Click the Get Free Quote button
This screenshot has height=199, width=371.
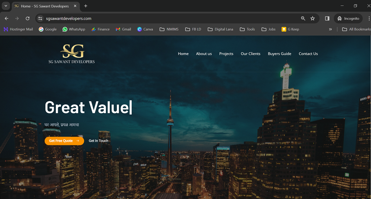point(64,141)
